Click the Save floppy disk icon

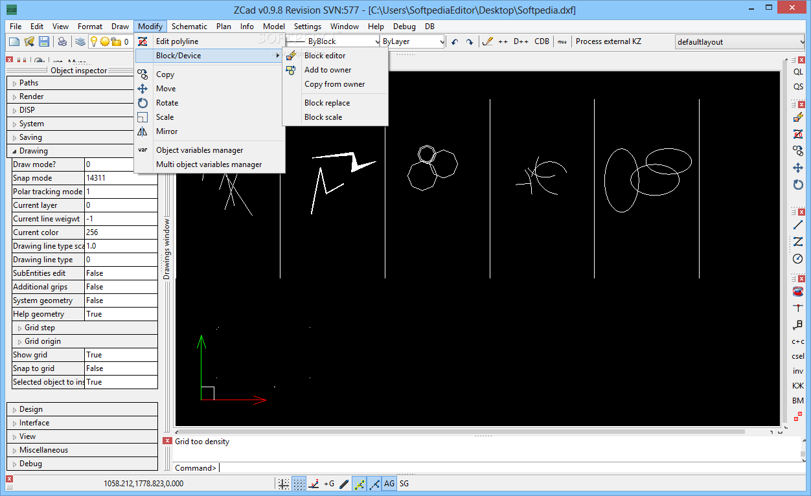click(44, 41)
